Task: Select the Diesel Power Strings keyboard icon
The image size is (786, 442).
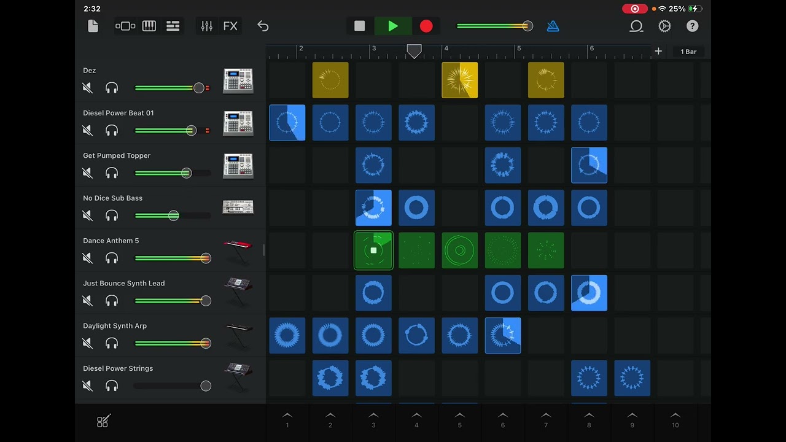Action: click(x=238, y=378)
